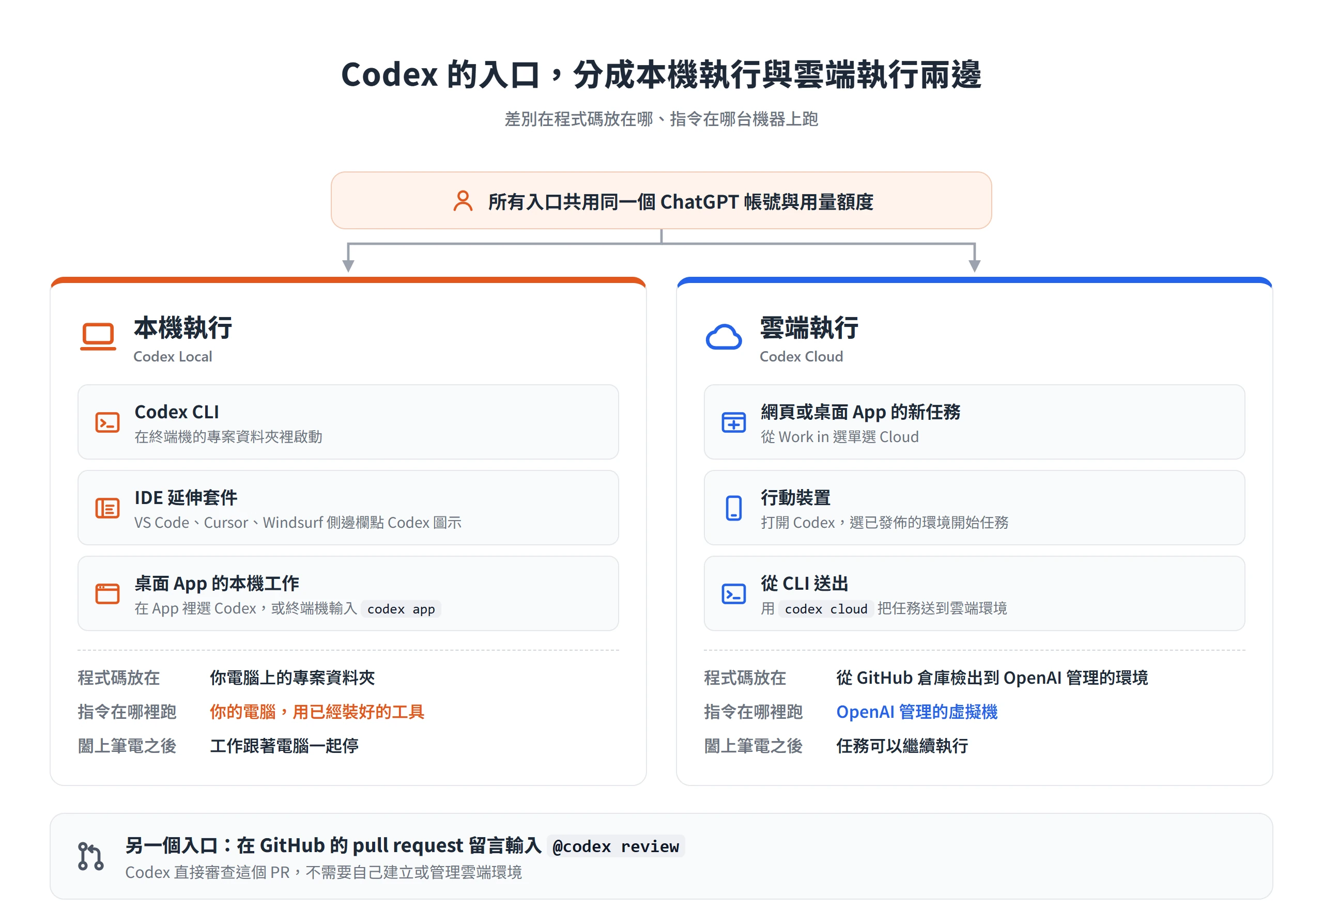Click the 'codex cloud' code snippet
The height and width of the screenshot is (912, 1323).
tap(826, 609)
